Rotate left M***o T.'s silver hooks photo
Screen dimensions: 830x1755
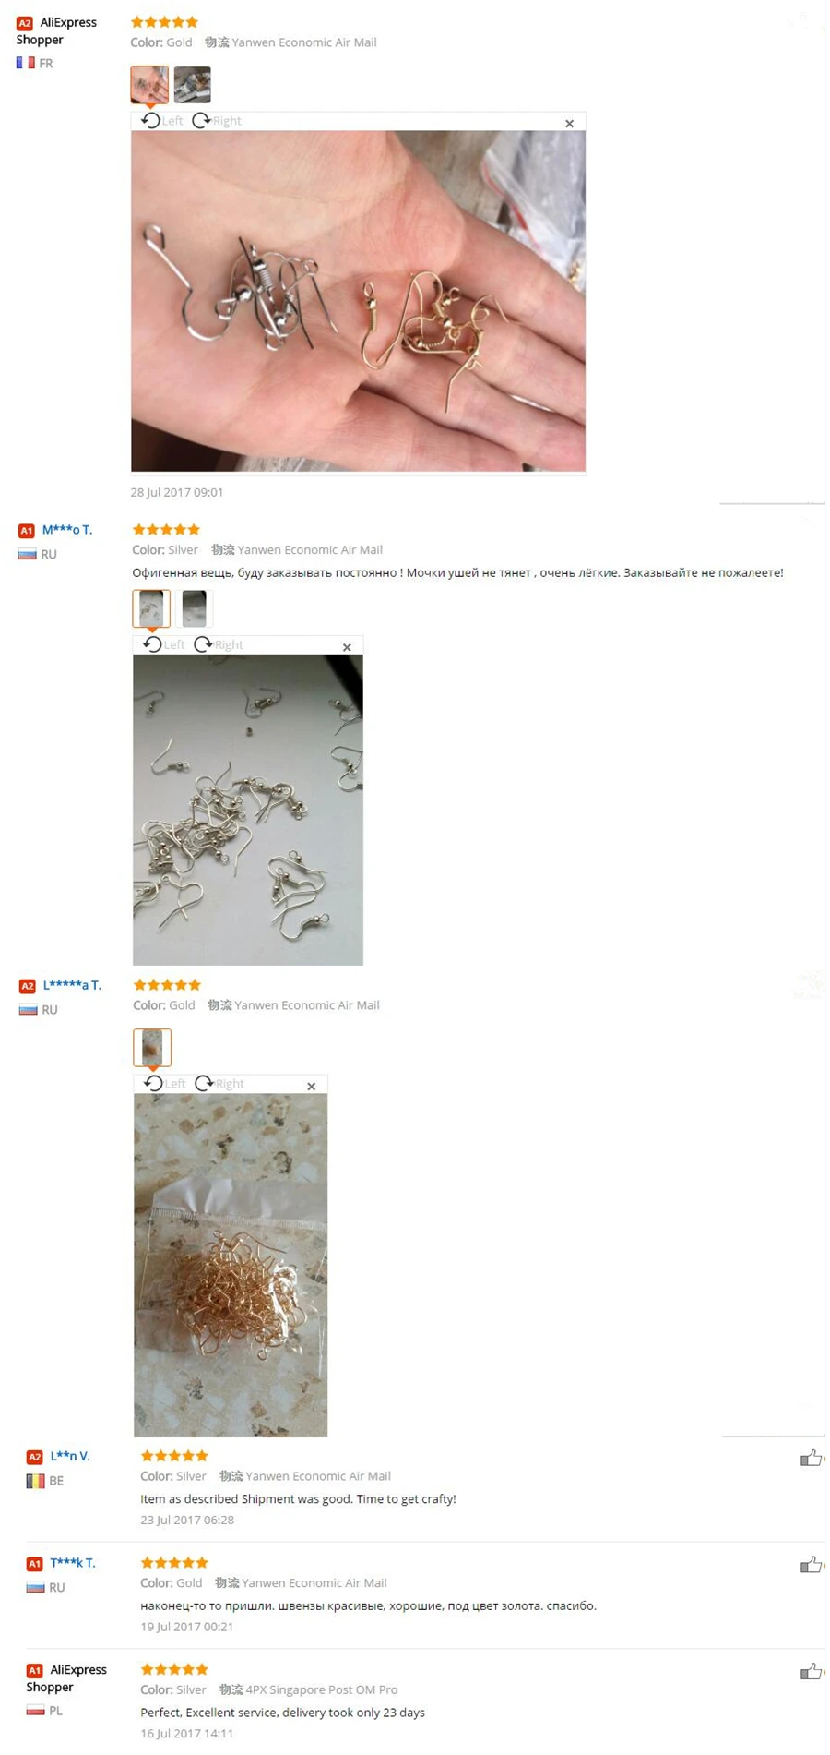[x=164, y=644]
